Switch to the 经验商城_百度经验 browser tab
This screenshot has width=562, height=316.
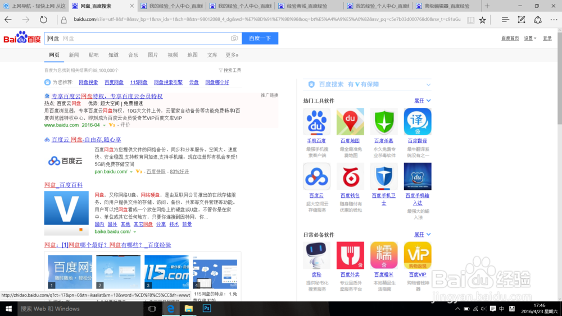coord(308,6)
